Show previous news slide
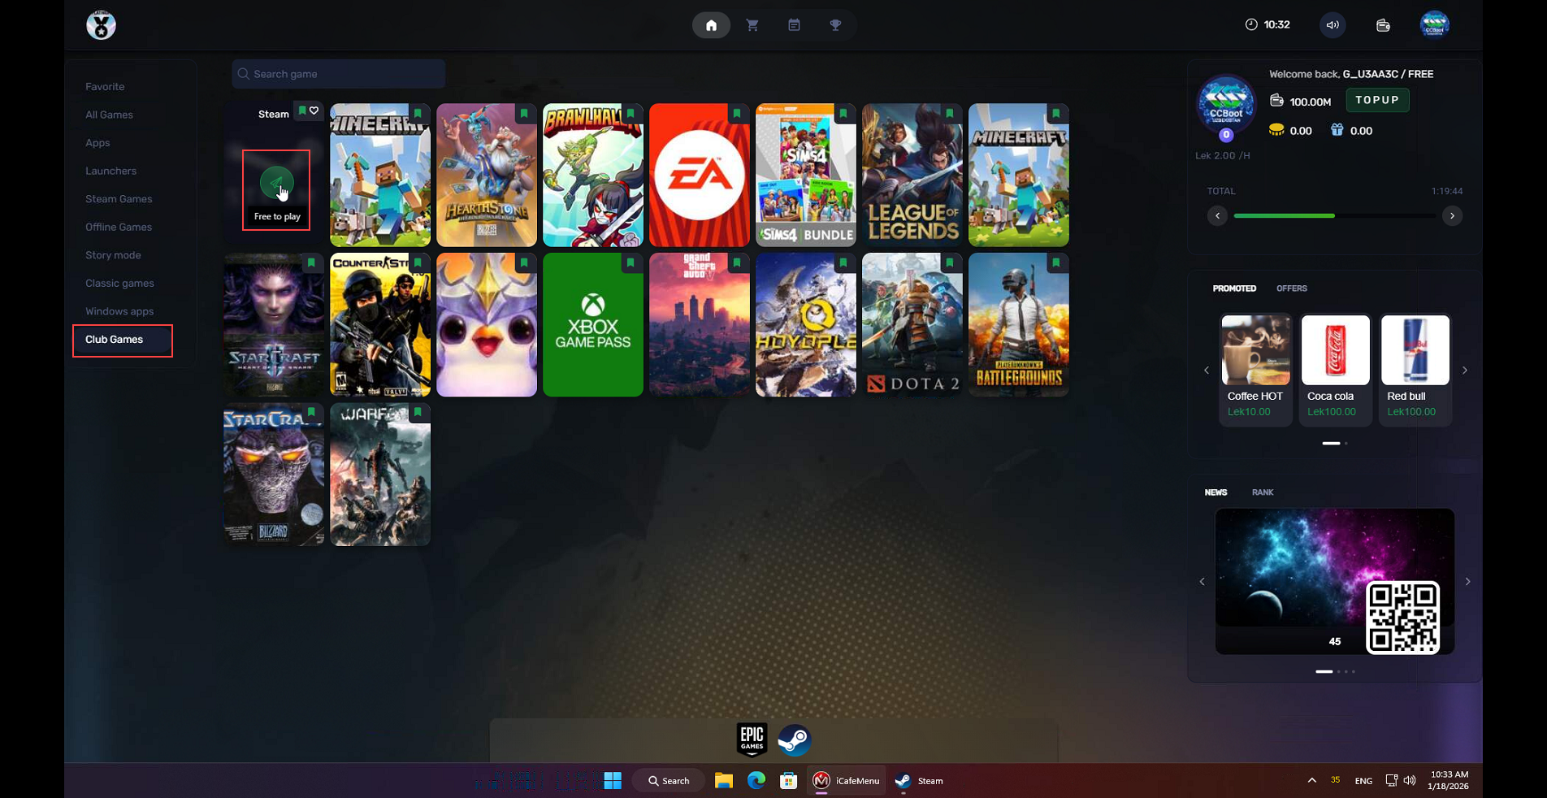The width and height of the screenshot is (1547, 798). tap(1202, 582)
